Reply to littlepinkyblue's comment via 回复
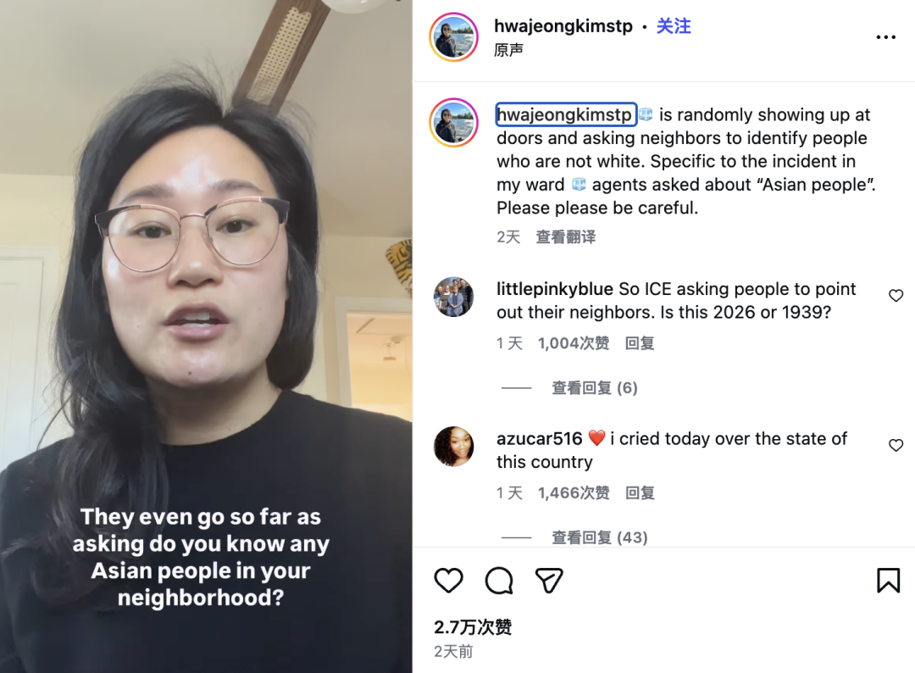915x673 pixels. pyautogui.click(x=640, y=343)
